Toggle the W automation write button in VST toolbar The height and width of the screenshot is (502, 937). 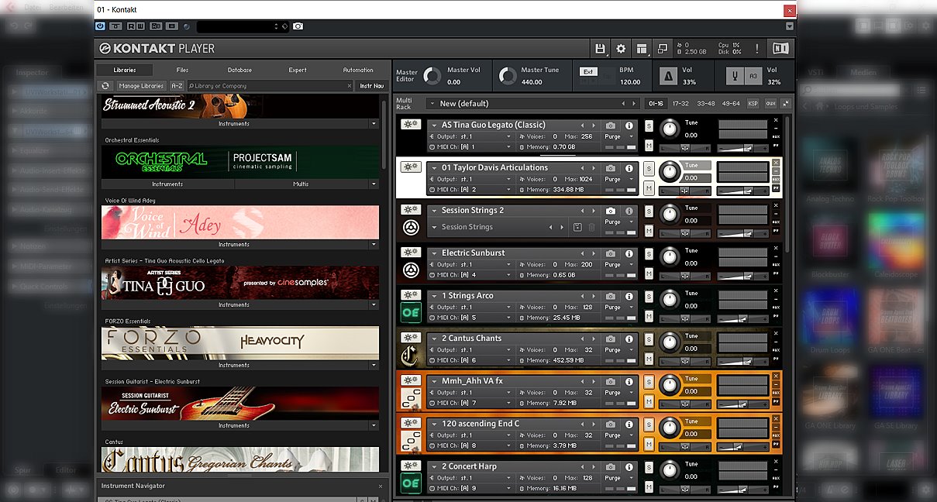[140, 26]
